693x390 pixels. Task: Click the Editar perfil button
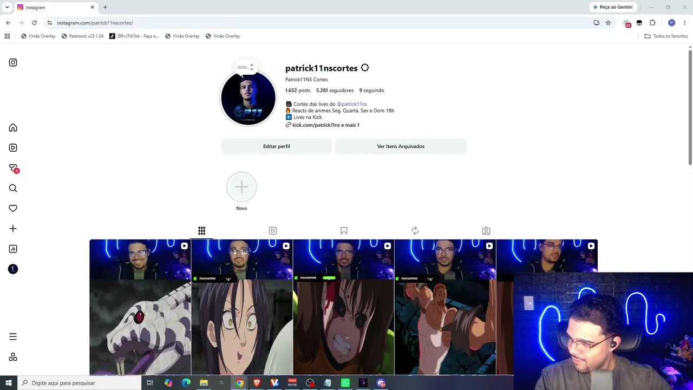pos(277,146)
